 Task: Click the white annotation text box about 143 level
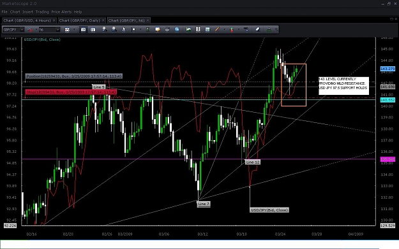click(343, 86)
